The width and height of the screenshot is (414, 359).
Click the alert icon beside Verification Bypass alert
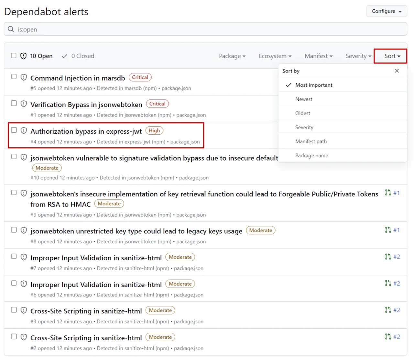[x=23, y=104]
